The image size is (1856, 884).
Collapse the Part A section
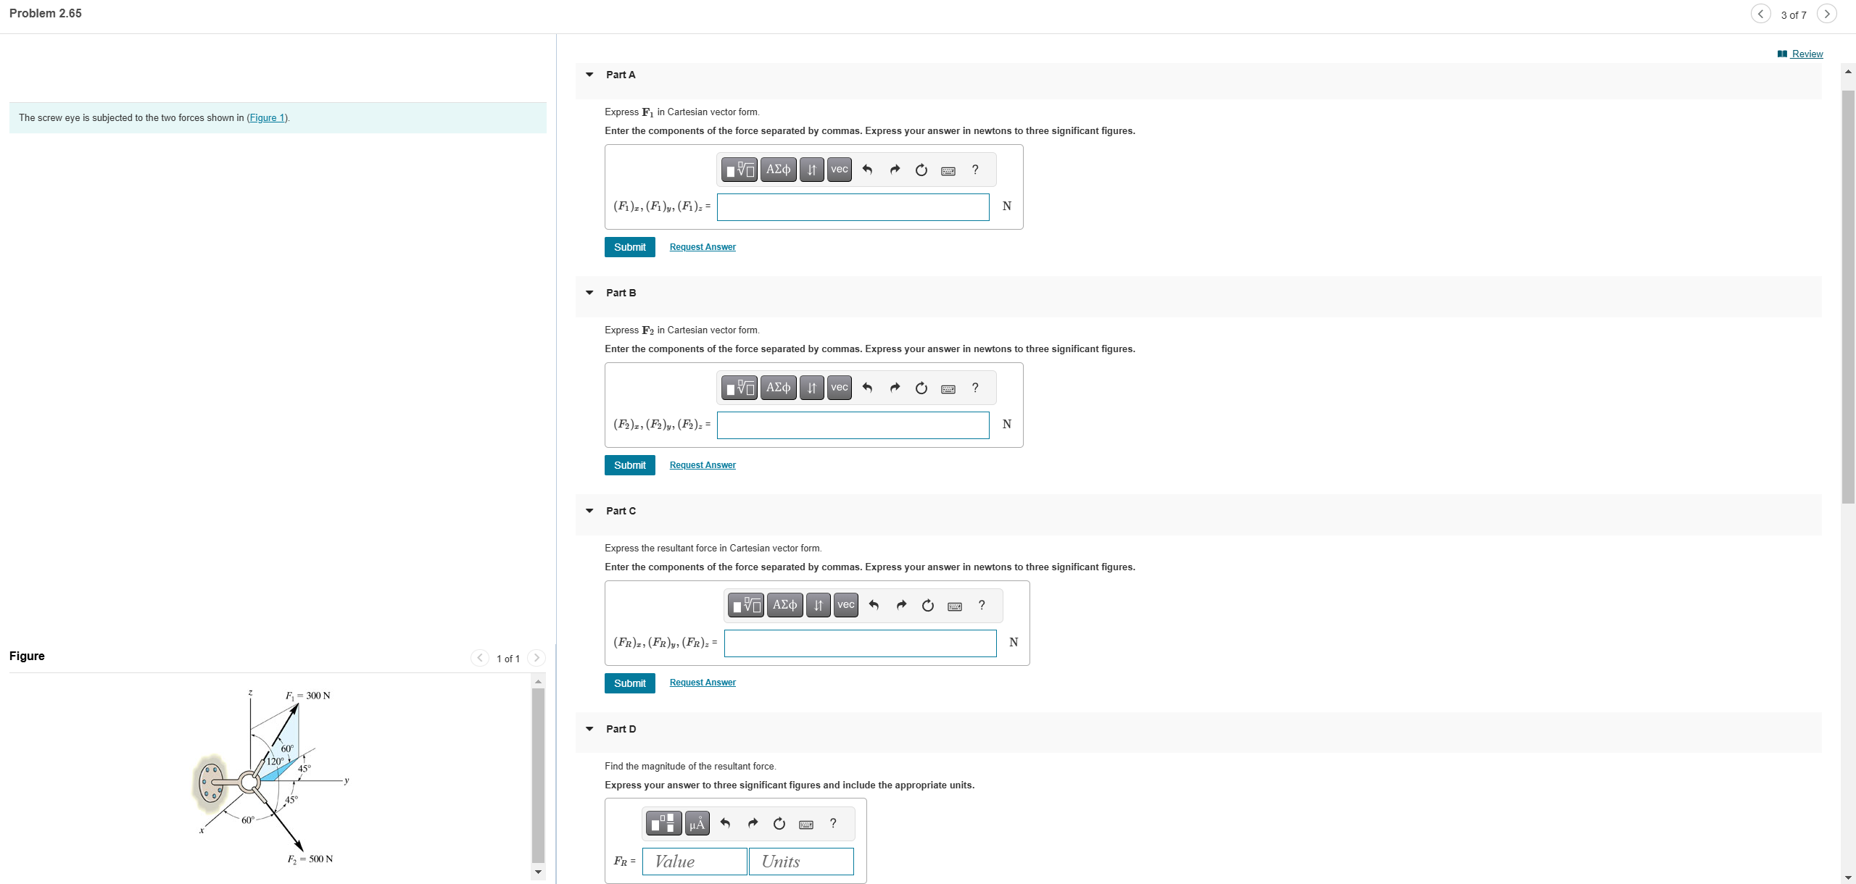(589, 75)
